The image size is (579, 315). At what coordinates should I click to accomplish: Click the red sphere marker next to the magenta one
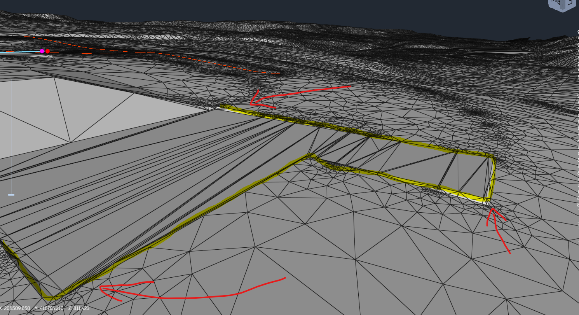(x=47, y=51)
